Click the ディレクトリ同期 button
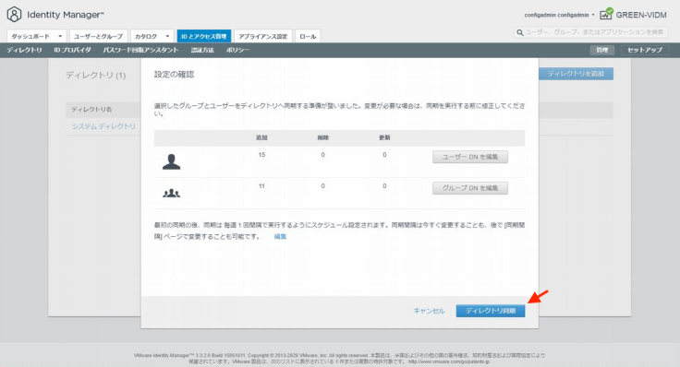Image resolution: width=680 pixels, height=367 pixels. (x=491, y=311)
